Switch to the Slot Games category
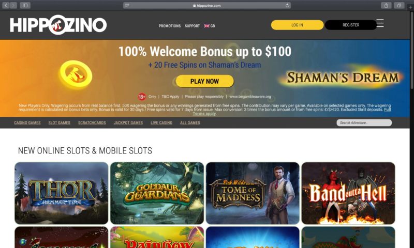 click(59, 122)
